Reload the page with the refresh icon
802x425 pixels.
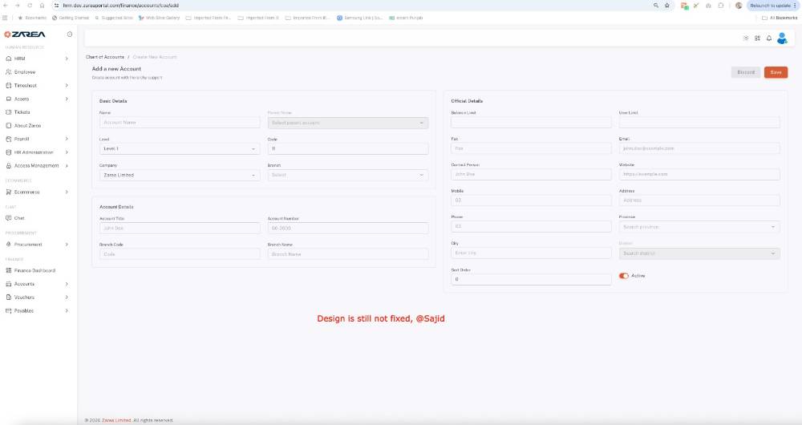[x=30, y=5]
